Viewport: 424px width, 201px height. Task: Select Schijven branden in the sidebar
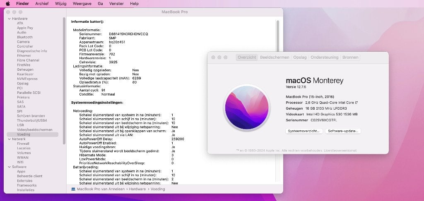click(31, 116)
